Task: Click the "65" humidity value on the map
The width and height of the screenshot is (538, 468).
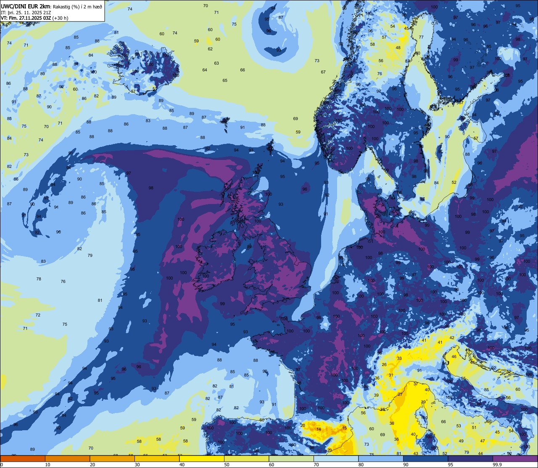Action: pyautogui.click(x=225, y=80)
